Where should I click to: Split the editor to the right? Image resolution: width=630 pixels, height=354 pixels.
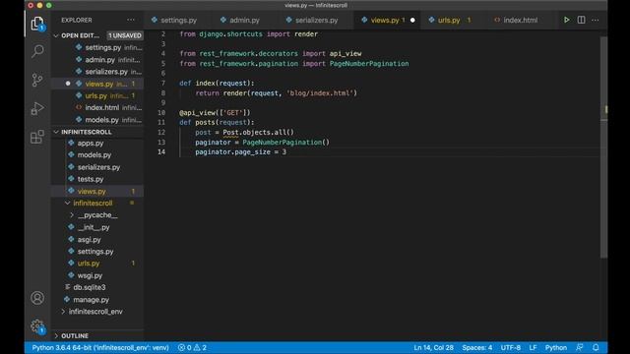coord(581,20)
